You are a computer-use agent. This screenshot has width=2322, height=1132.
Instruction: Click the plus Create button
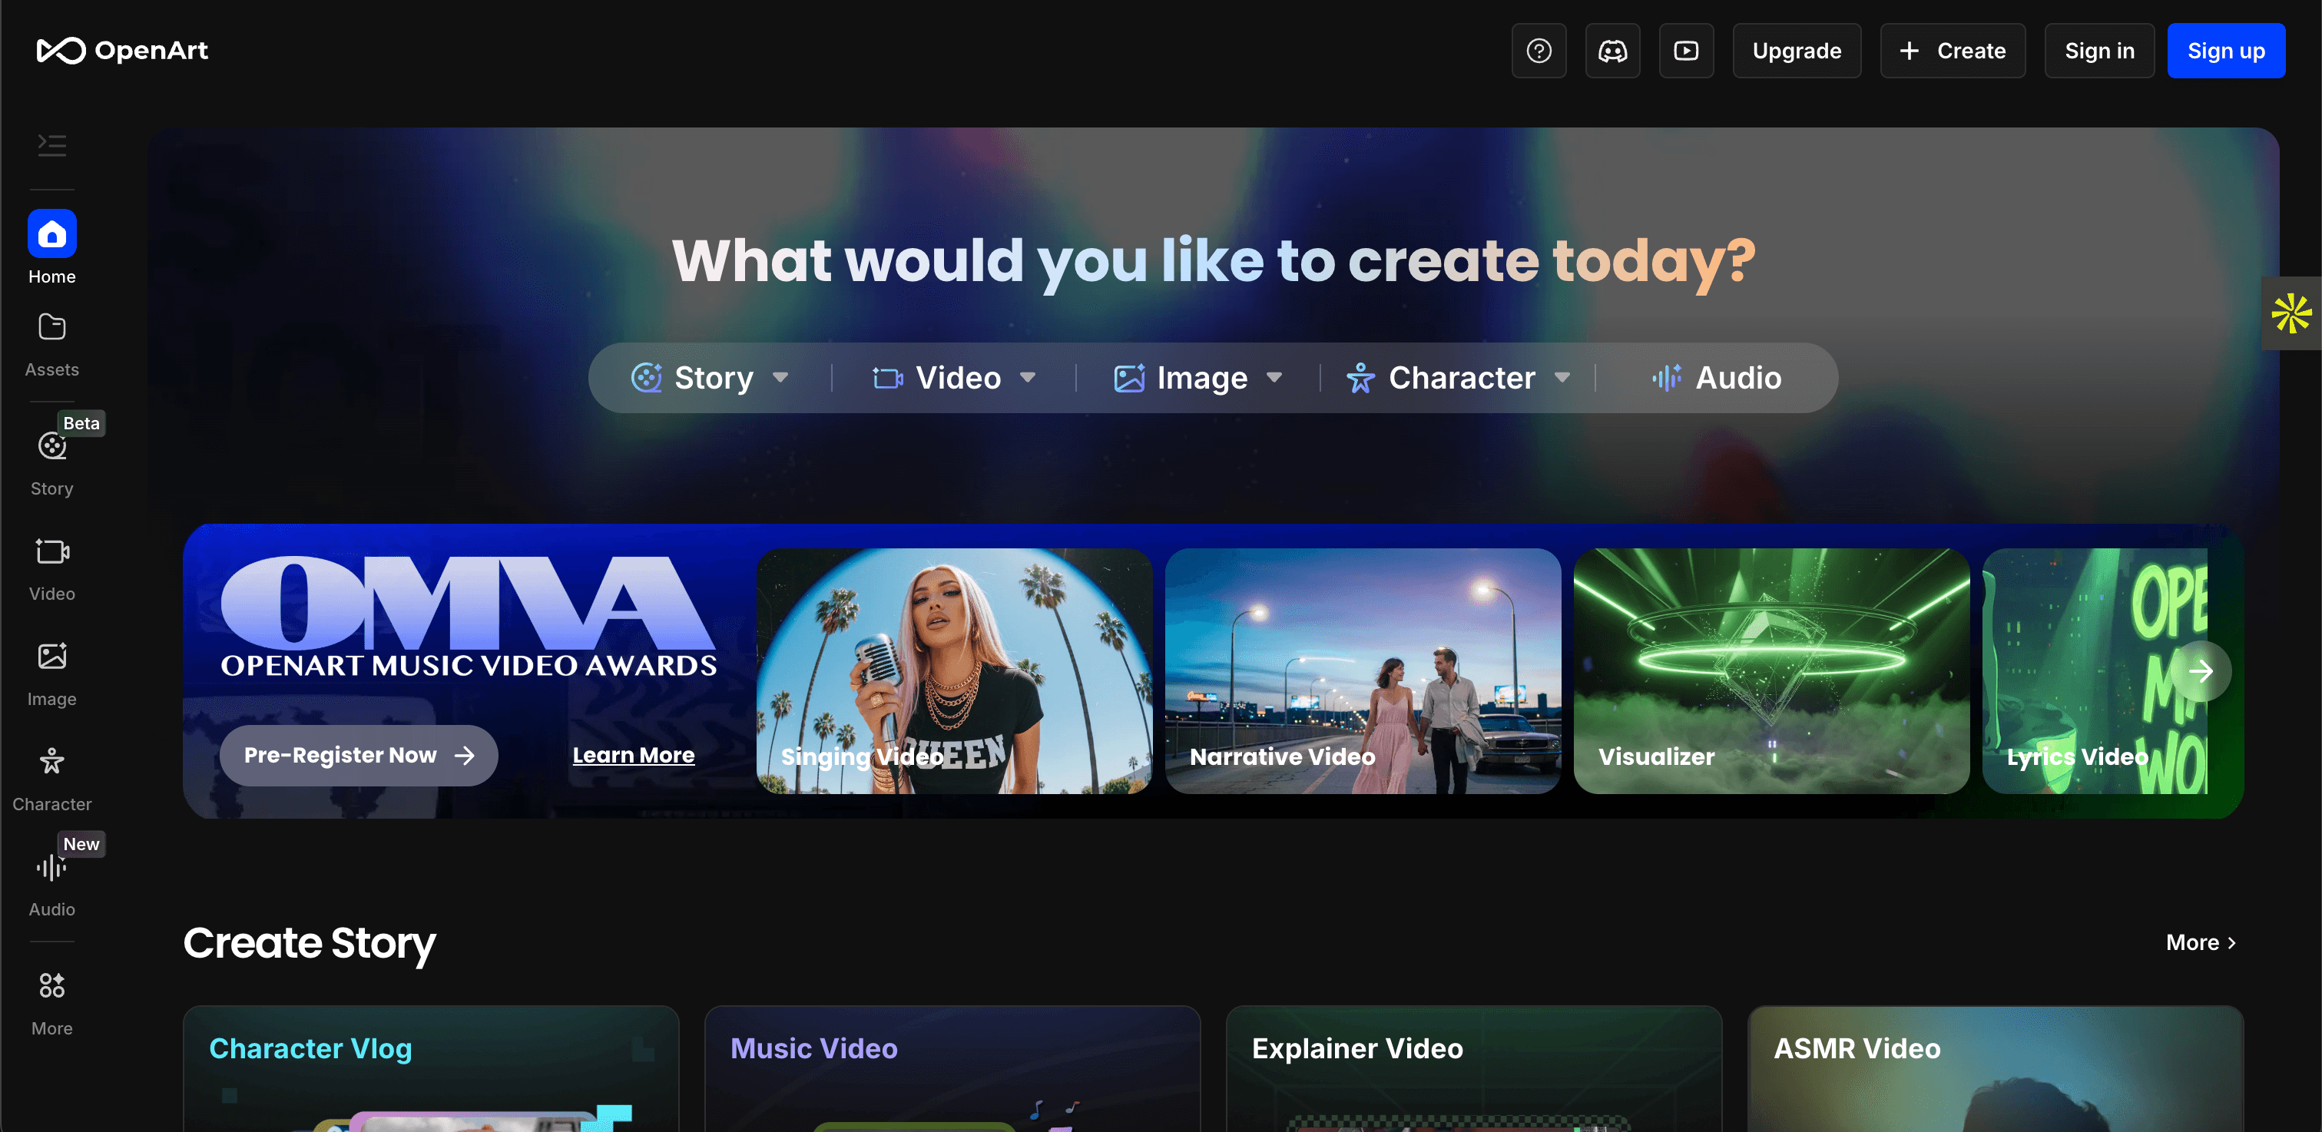coord(1953,51)
